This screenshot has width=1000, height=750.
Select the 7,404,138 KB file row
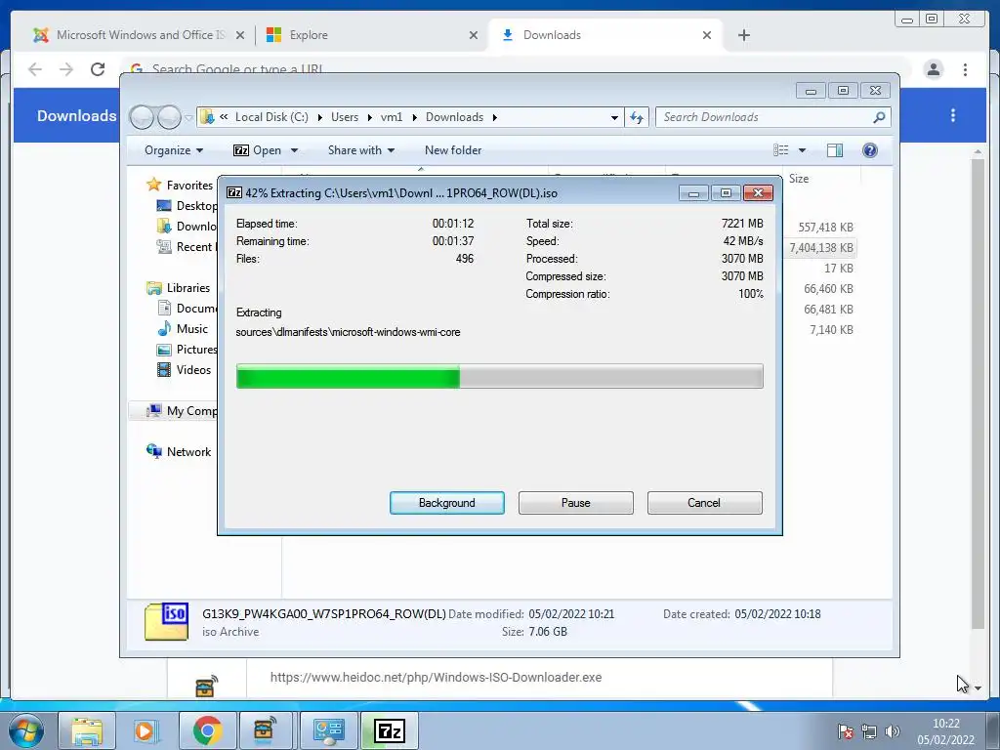point(821,247)
